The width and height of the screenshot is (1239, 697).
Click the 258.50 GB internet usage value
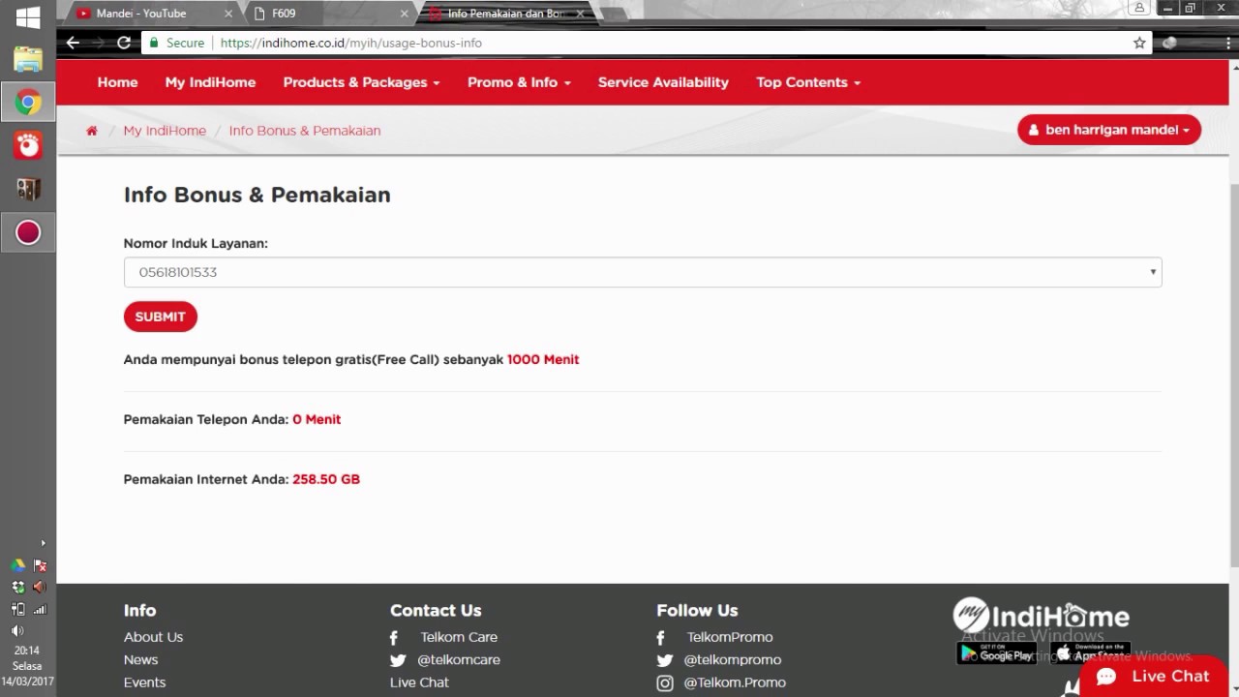326,479
